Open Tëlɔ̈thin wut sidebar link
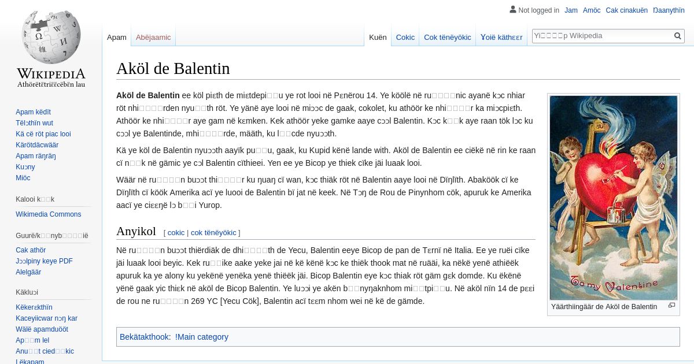This screenshot has height=364, width=694. [34, 123]
